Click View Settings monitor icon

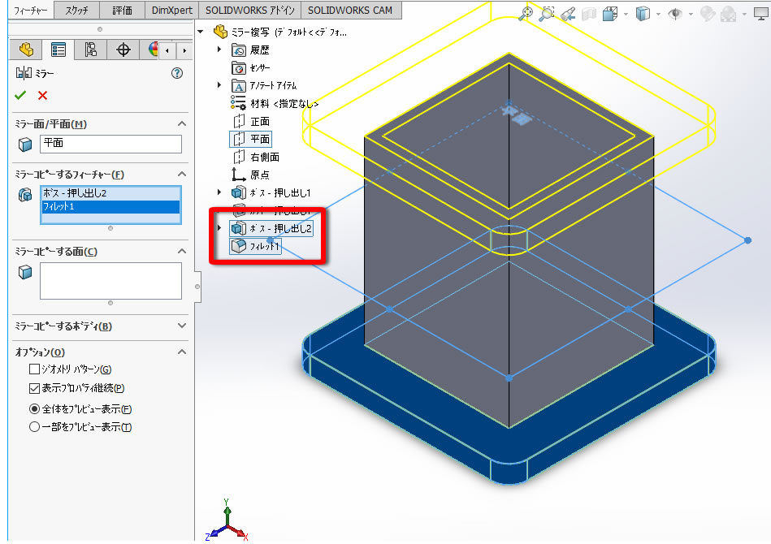coord(760,15)
